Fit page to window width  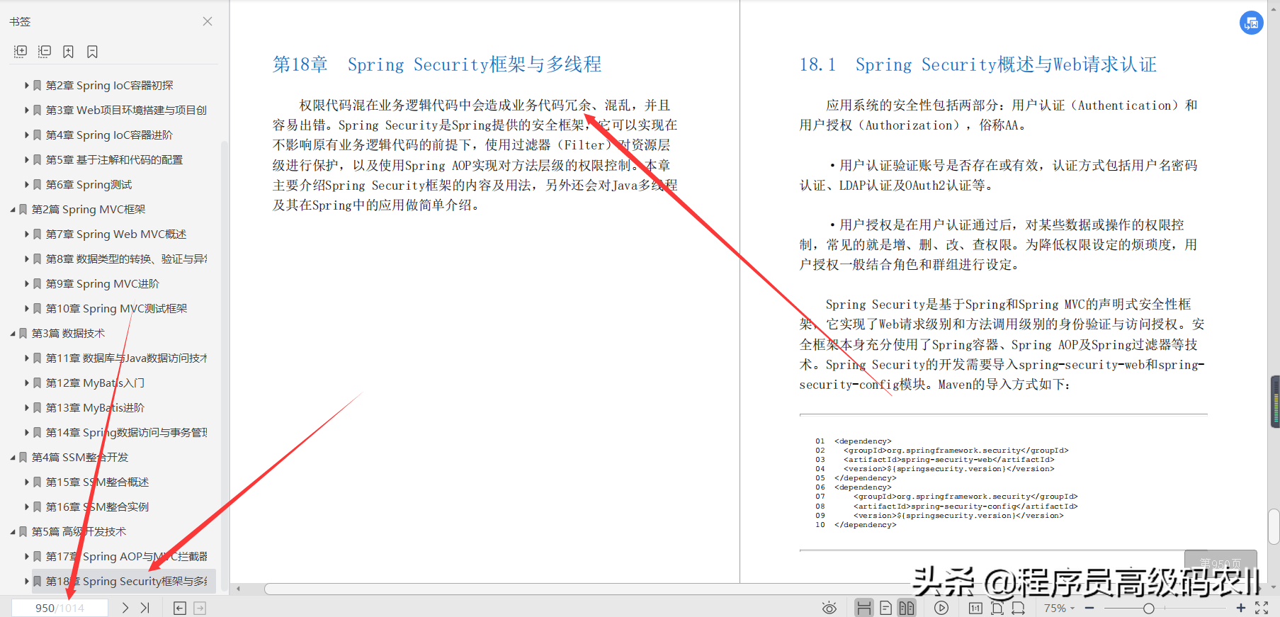point(1018,608)
